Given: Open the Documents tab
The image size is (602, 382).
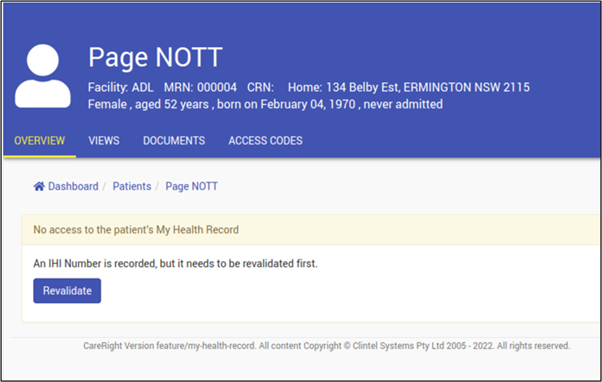Looking at the screenshot, I should 174,141.
